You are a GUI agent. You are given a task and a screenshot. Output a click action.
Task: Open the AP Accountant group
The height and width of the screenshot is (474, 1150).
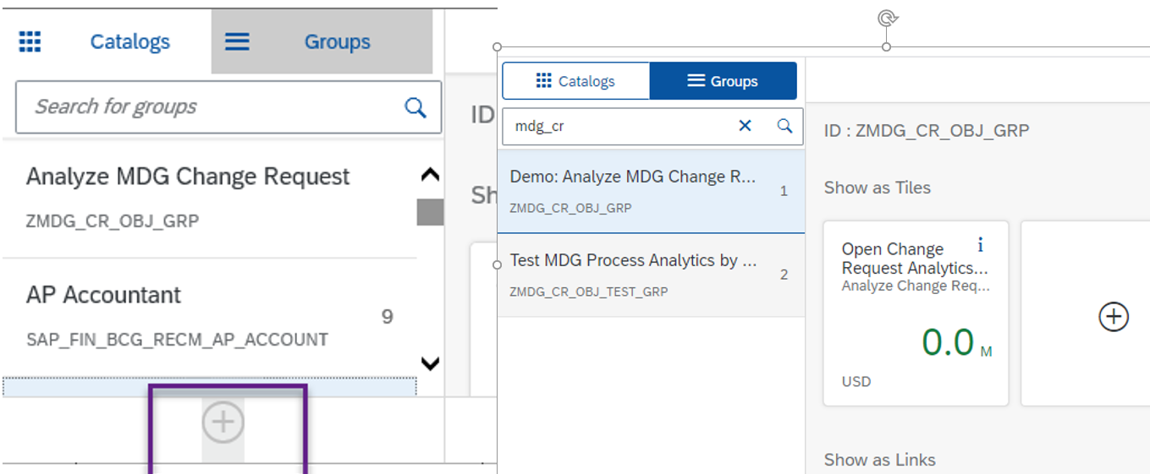(x=178, y=314)
